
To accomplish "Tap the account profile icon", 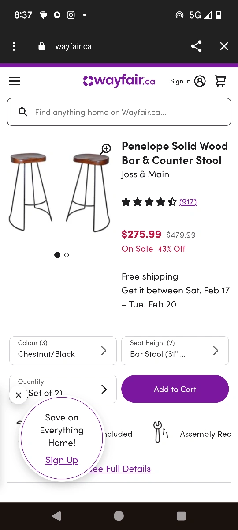I will pyautogui.click(x=200, y=81).
